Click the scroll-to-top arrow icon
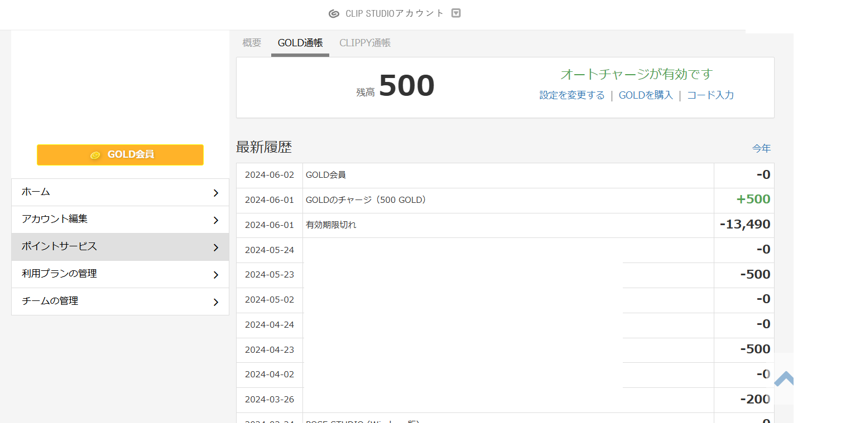 (x=784, y=379)
